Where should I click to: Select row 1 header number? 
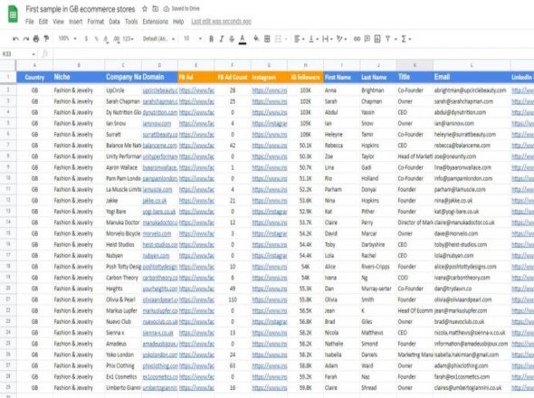[x=8, y=77]
